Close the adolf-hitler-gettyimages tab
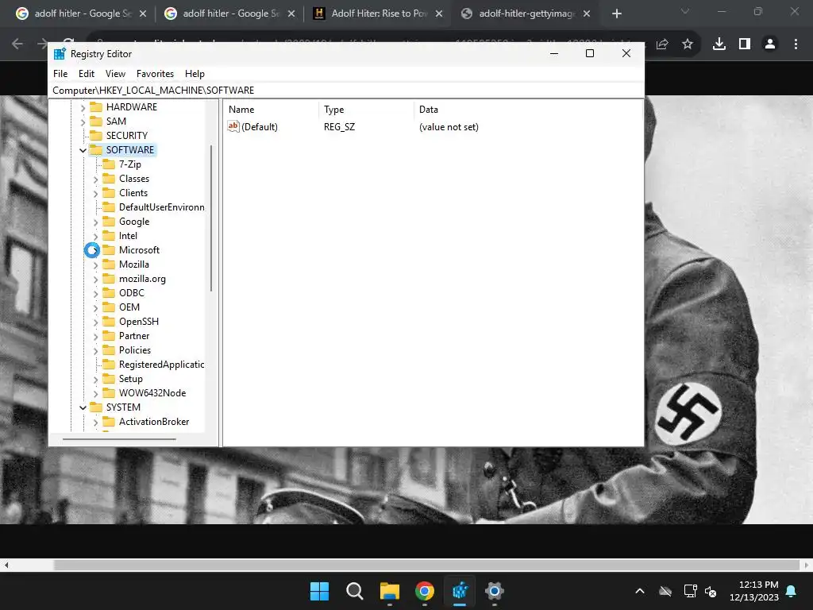The image size is (813, 610). coord(587,14)
